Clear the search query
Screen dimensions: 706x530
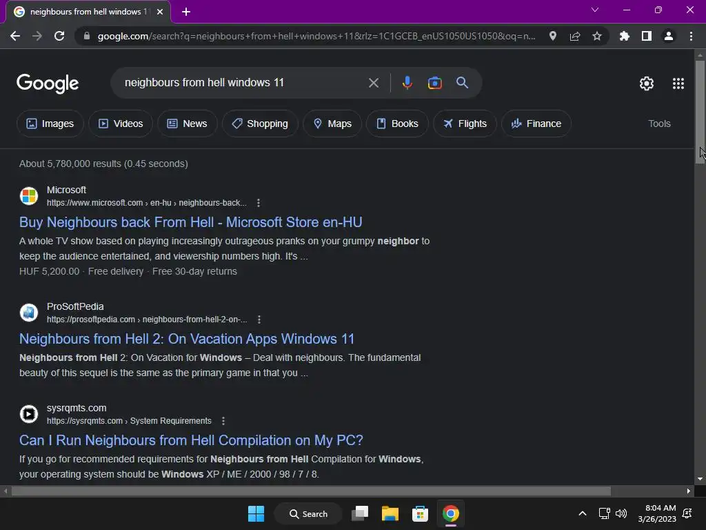pyautogui.click(x=373, y=83)
